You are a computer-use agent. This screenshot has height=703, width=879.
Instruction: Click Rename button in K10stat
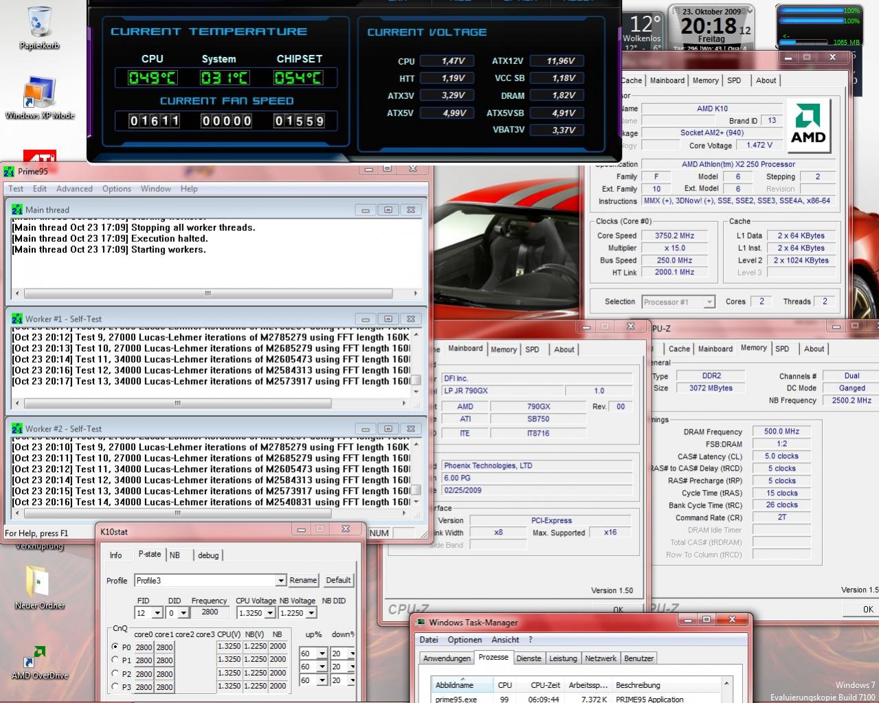click(x=303, y=581)
